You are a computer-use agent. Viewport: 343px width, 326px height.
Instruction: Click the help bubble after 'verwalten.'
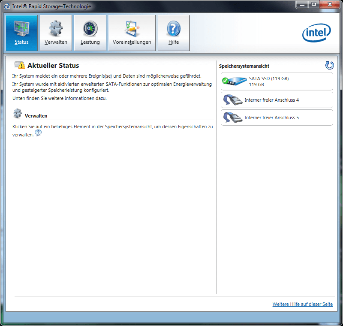tap(38, 133)
